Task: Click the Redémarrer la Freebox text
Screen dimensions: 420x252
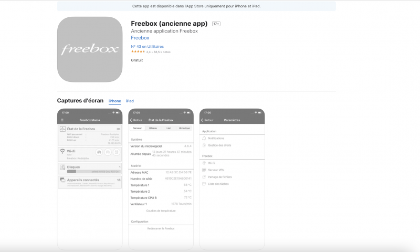Action: [x=161, y=228]
